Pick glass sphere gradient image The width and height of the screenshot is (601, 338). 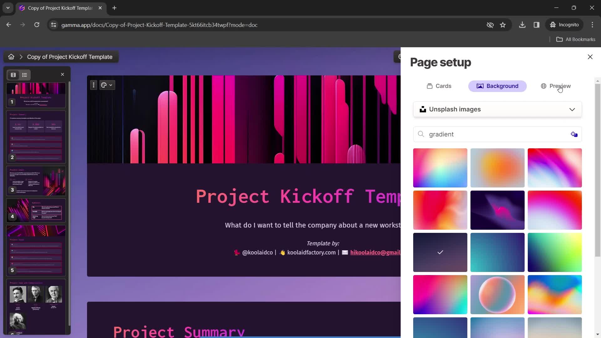pyautogui.click(x=497, y=294)
